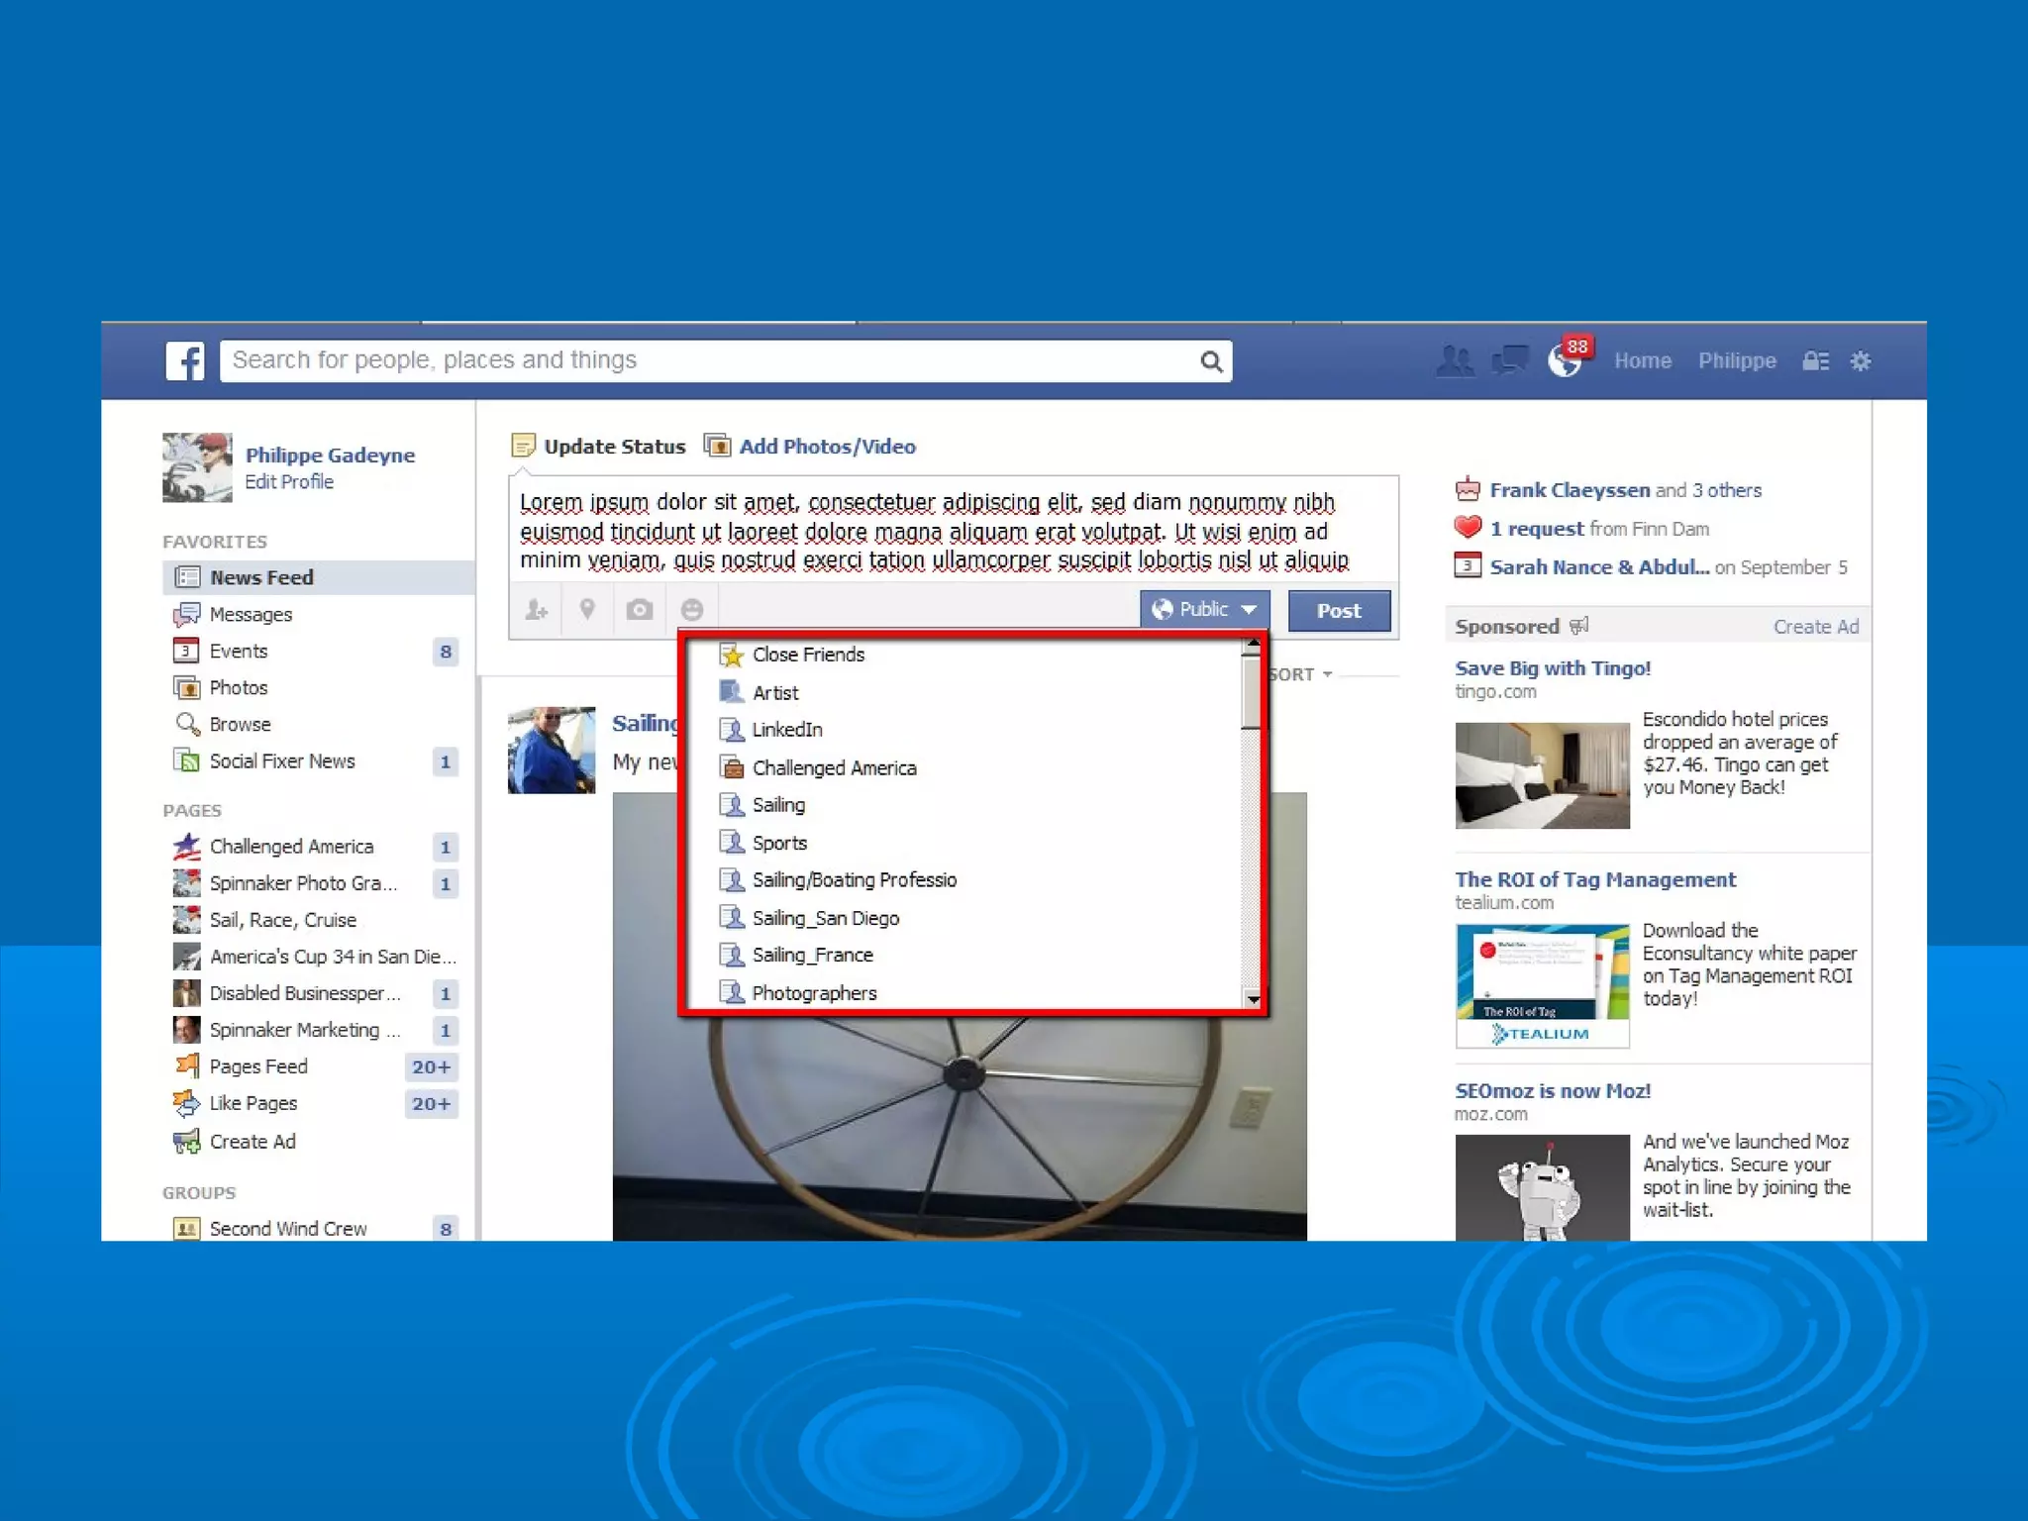Click the list scrollbar down arrow
Image resolution: width=2028 pixels, height=1521 pixels.
click(1253, 999)
